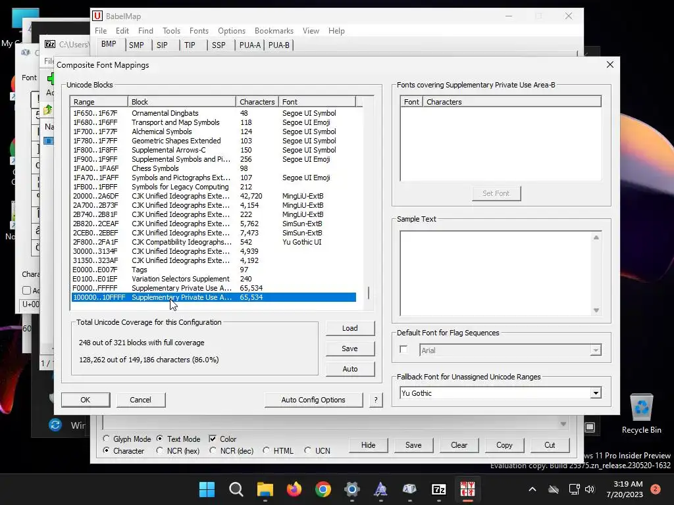Open BabelMap File menu
The width and height of the screenshot is (674, 505).
pos(101,31)
